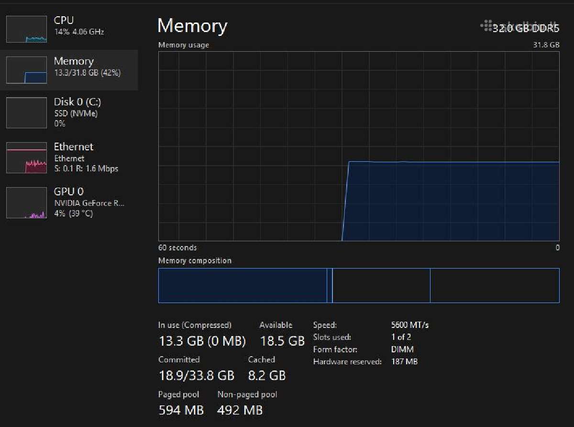Click the "187 MB" hardware reserved value
The width and height of the screenshot is (574, 427).
tap(404, 362)
